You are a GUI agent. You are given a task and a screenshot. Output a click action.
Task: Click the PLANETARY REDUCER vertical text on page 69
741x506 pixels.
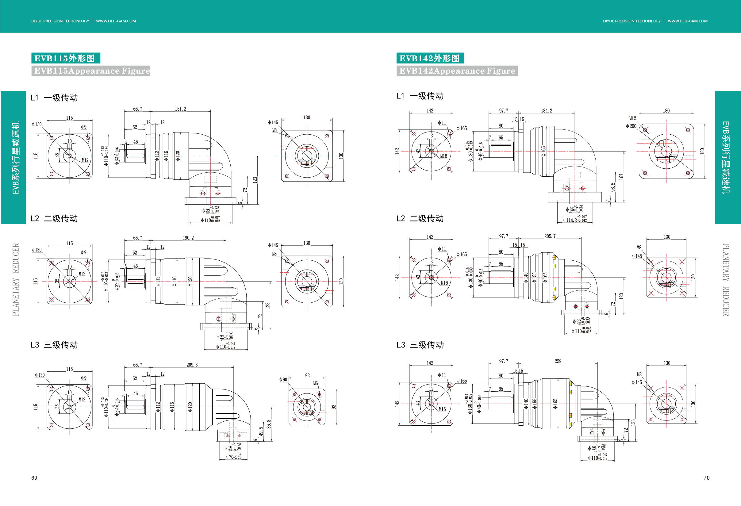click(x=16, y=280)
